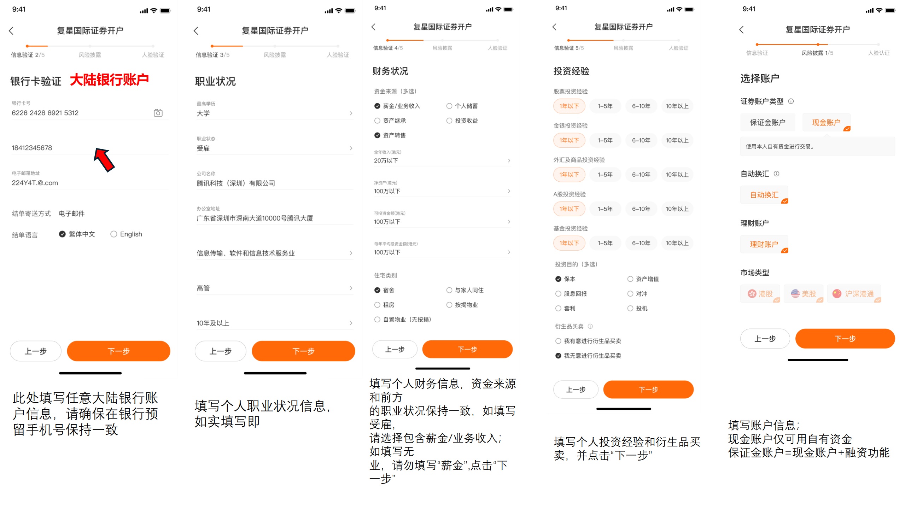Click the camera icon to scan bank card

158,112
